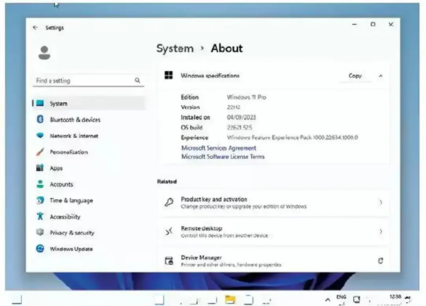Open File Explorer from the taskbar

pyautogui.click(x=230, y=300)
